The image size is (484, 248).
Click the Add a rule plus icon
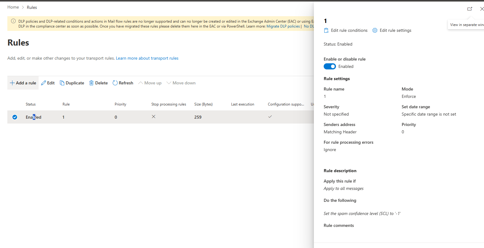[12, 83]
